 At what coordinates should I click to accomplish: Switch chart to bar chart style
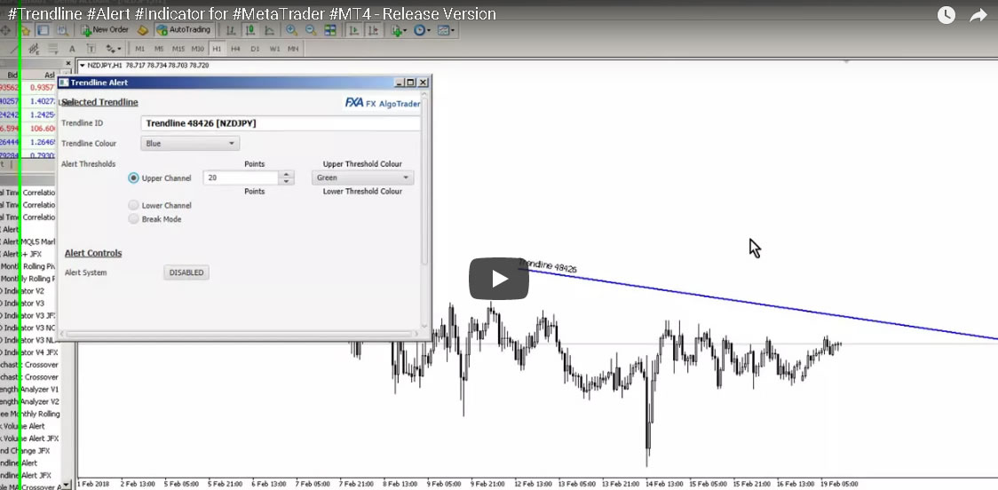click(x=231, y=30)
